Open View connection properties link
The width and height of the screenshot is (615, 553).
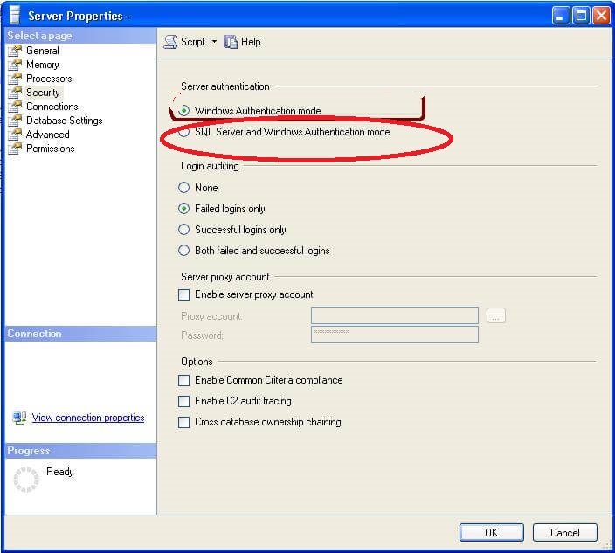point(88,418)
